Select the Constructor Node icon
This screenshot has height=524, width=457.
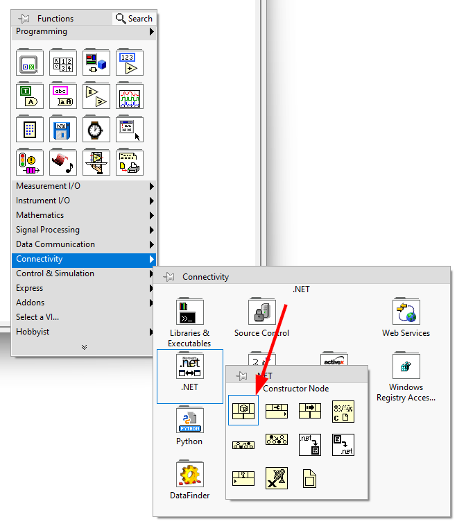point(243,411)
